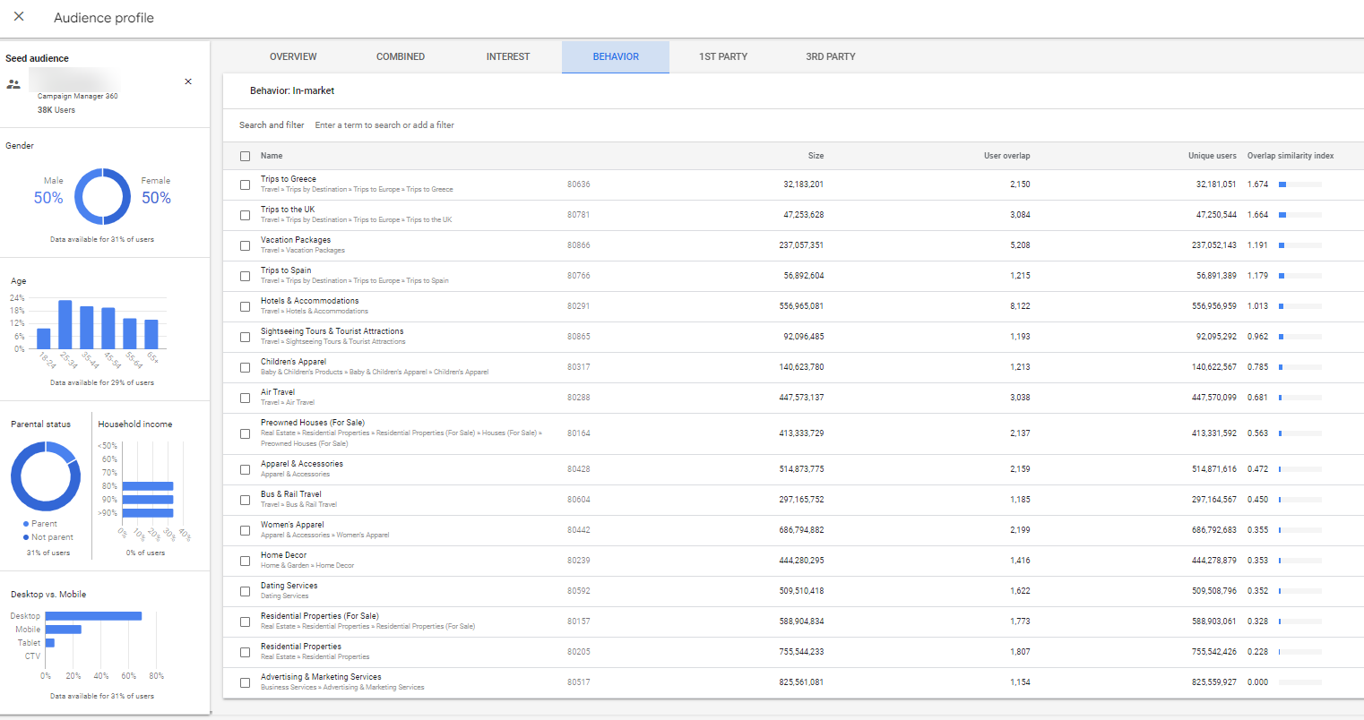Image resolution: width=1364 pixels, height=720 pixels.
Task: Open the COMBINED tab
Action: 400,56
